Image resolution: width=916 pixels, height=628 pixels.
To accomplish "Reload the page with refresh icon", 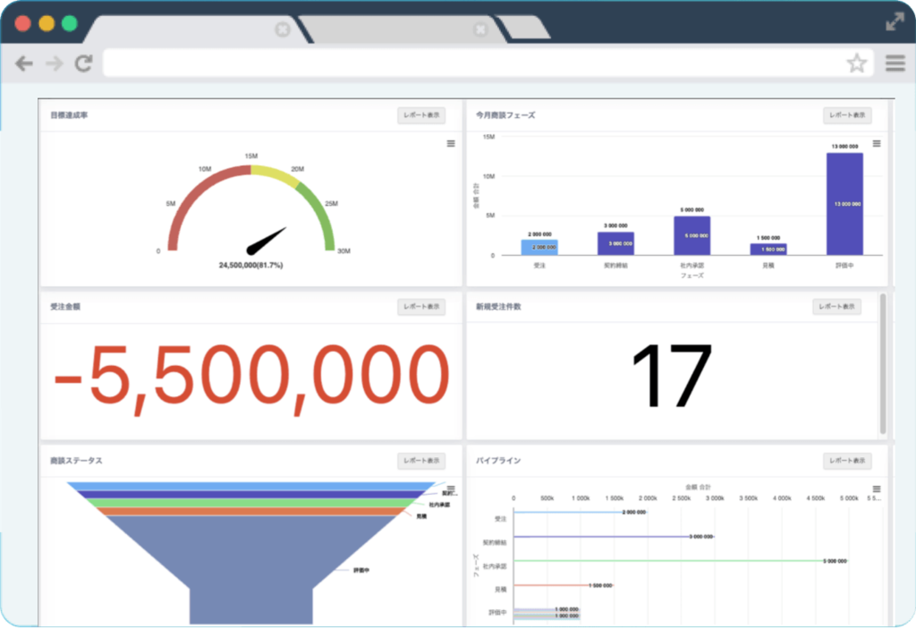I will click(x=83, y=64).
